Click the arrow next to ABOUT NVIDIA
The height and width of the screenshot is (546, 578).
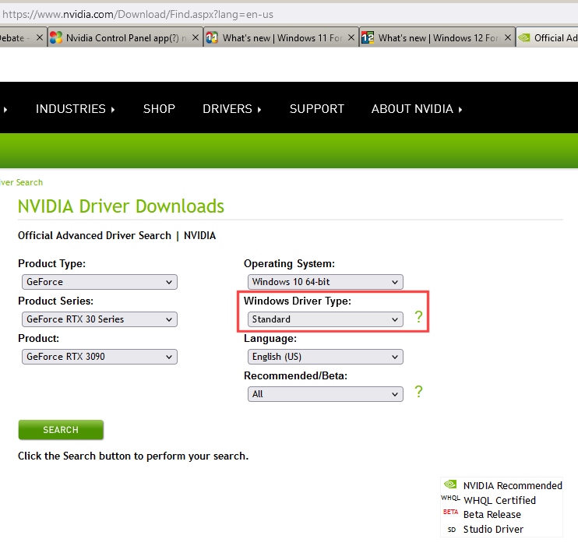tap(460, 110)
